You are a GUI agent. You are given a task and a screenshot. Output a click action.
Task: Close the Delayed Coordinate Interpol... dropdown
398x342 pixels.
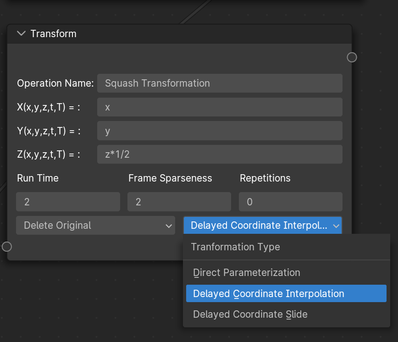click(263, 225)
